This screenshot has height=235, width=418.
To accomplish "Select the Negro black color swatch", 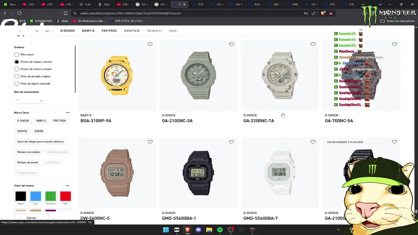I will 21,196.
